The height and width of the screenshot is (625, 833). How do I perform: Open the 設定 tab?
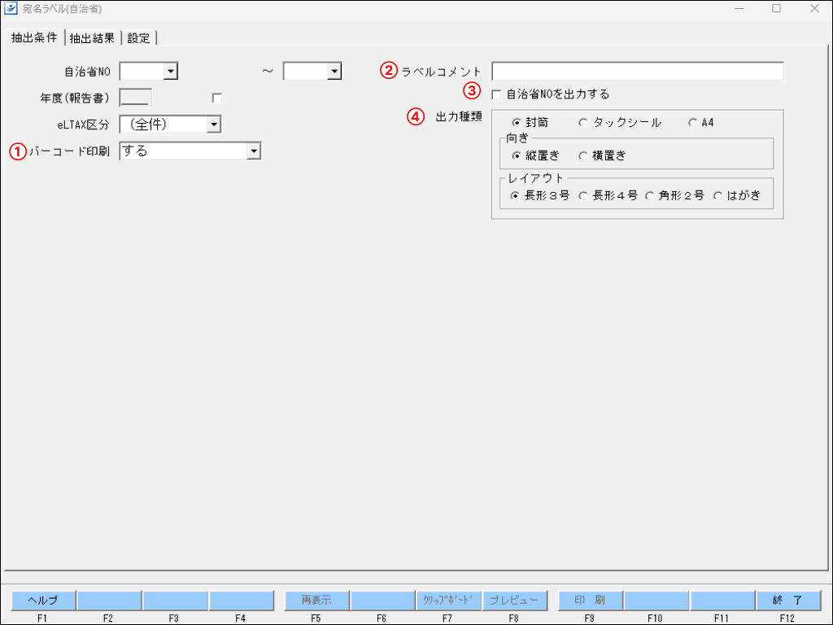point(138,38)
